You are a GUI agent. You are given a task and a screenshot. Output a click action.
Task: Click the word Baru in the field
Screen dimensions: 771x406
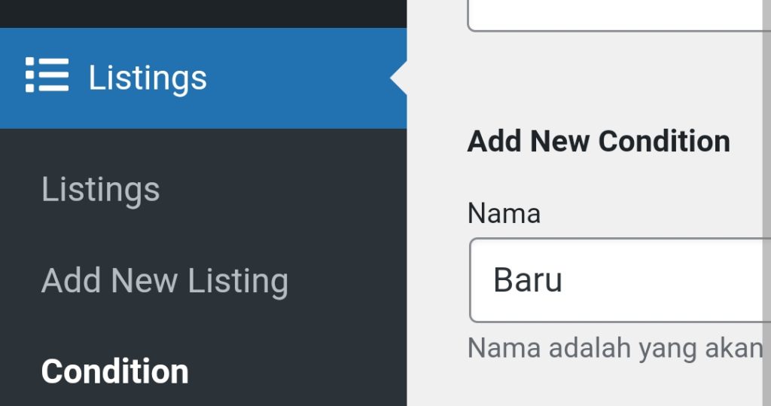click(x=528, y=280)
